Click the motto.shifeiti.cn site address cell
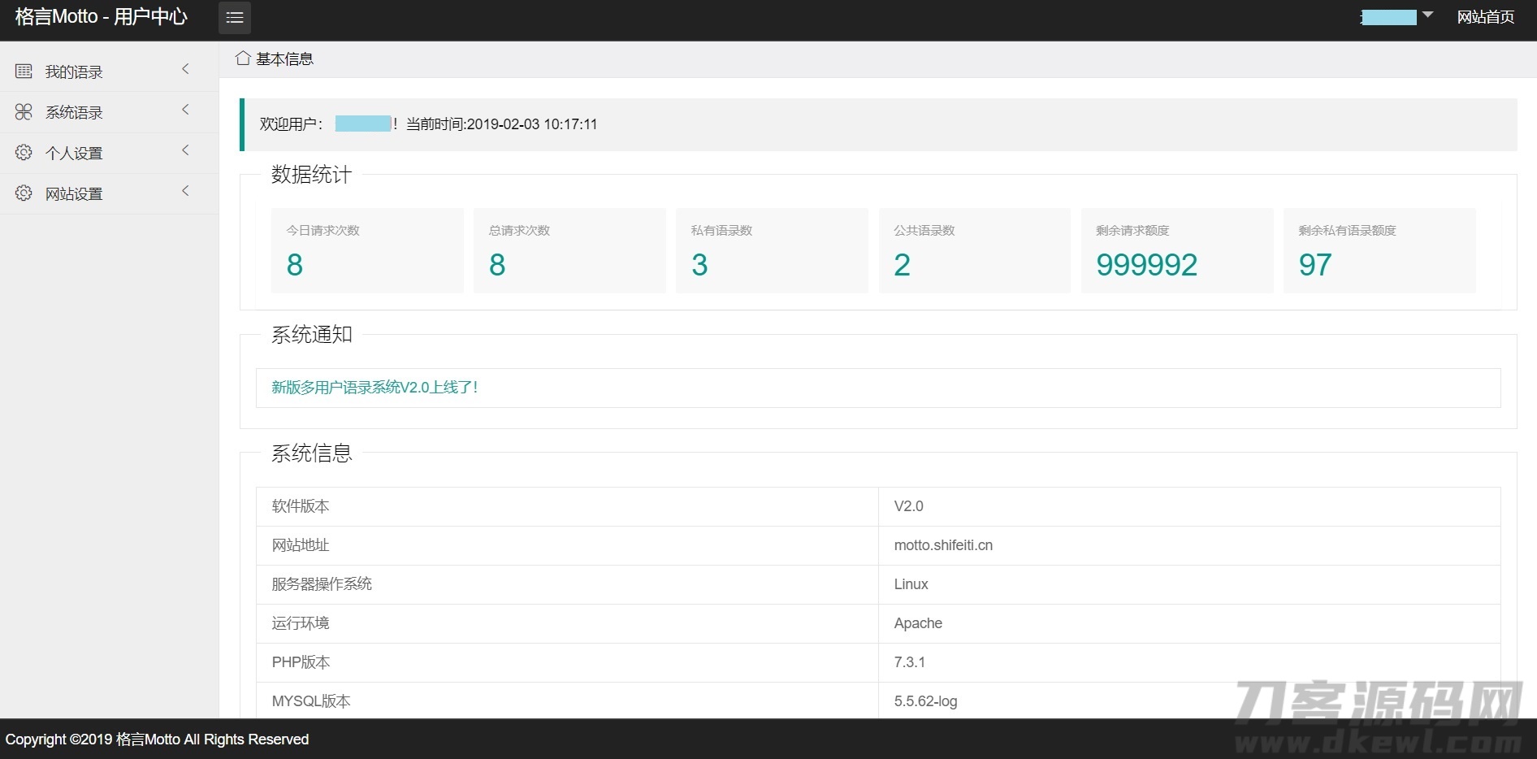This screenshot has width=1537, height=759. point(943,545)
